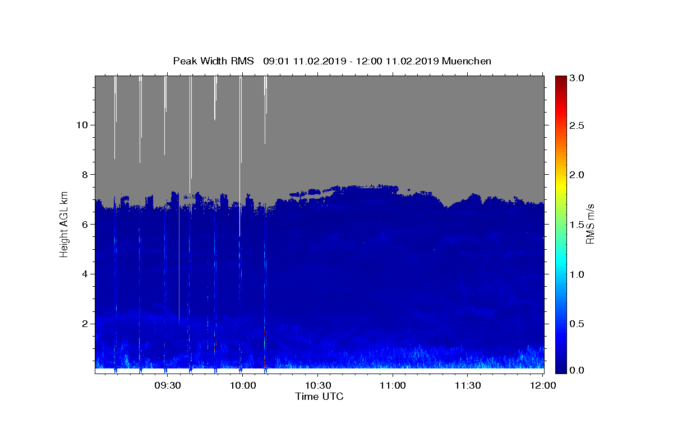Click the 12:00 time tick label

pyautogui.click(x=543, y=385)
